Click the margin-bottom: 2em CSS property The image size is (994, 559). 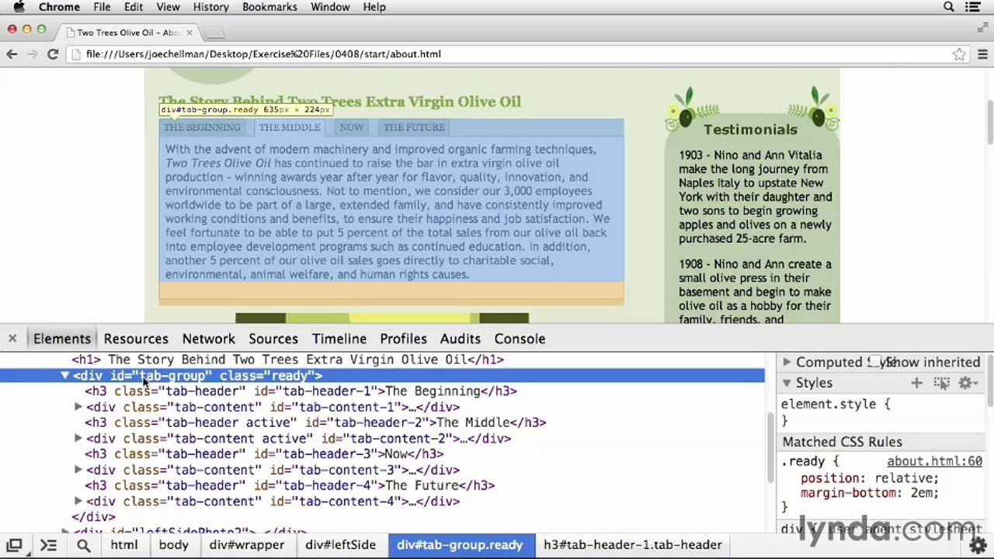click(x=870, y=493)
